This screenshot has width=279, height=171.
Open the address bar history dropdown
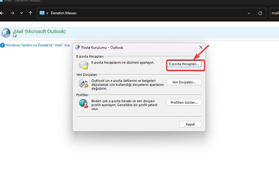pyautogui.click(x=249, y=13)
